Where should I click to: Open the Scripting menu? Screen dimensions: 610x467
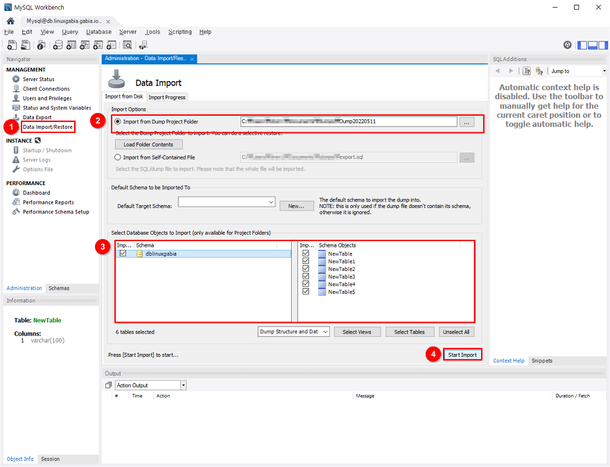[180, 32]
